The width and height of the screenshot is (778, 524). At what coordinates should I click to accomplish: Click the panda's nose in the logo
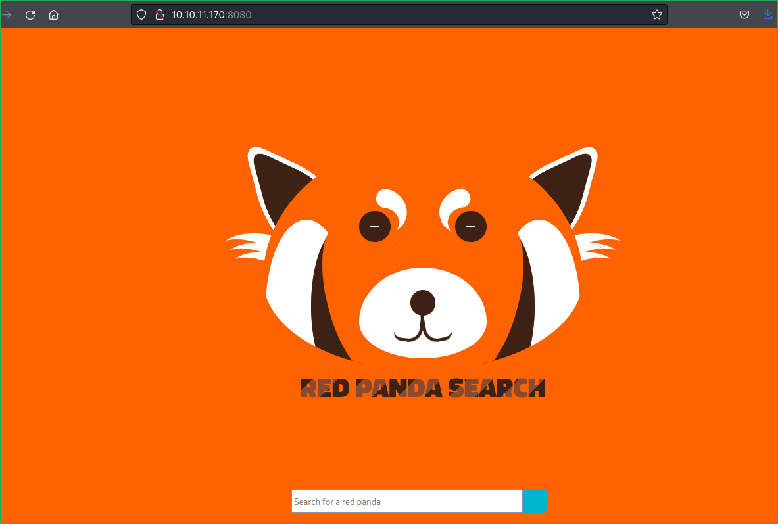[x=423, y=302]
